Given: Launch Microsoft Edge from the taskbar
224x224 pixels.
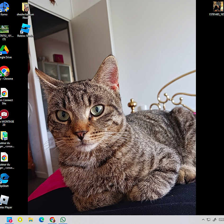Looking at the screenshot, I should click(41, 219).
